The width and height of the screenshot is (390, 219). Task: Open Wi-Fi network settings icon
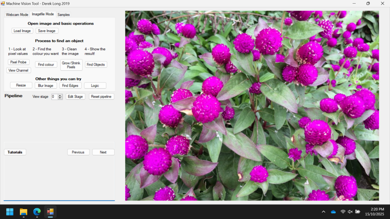click(343, 212)
